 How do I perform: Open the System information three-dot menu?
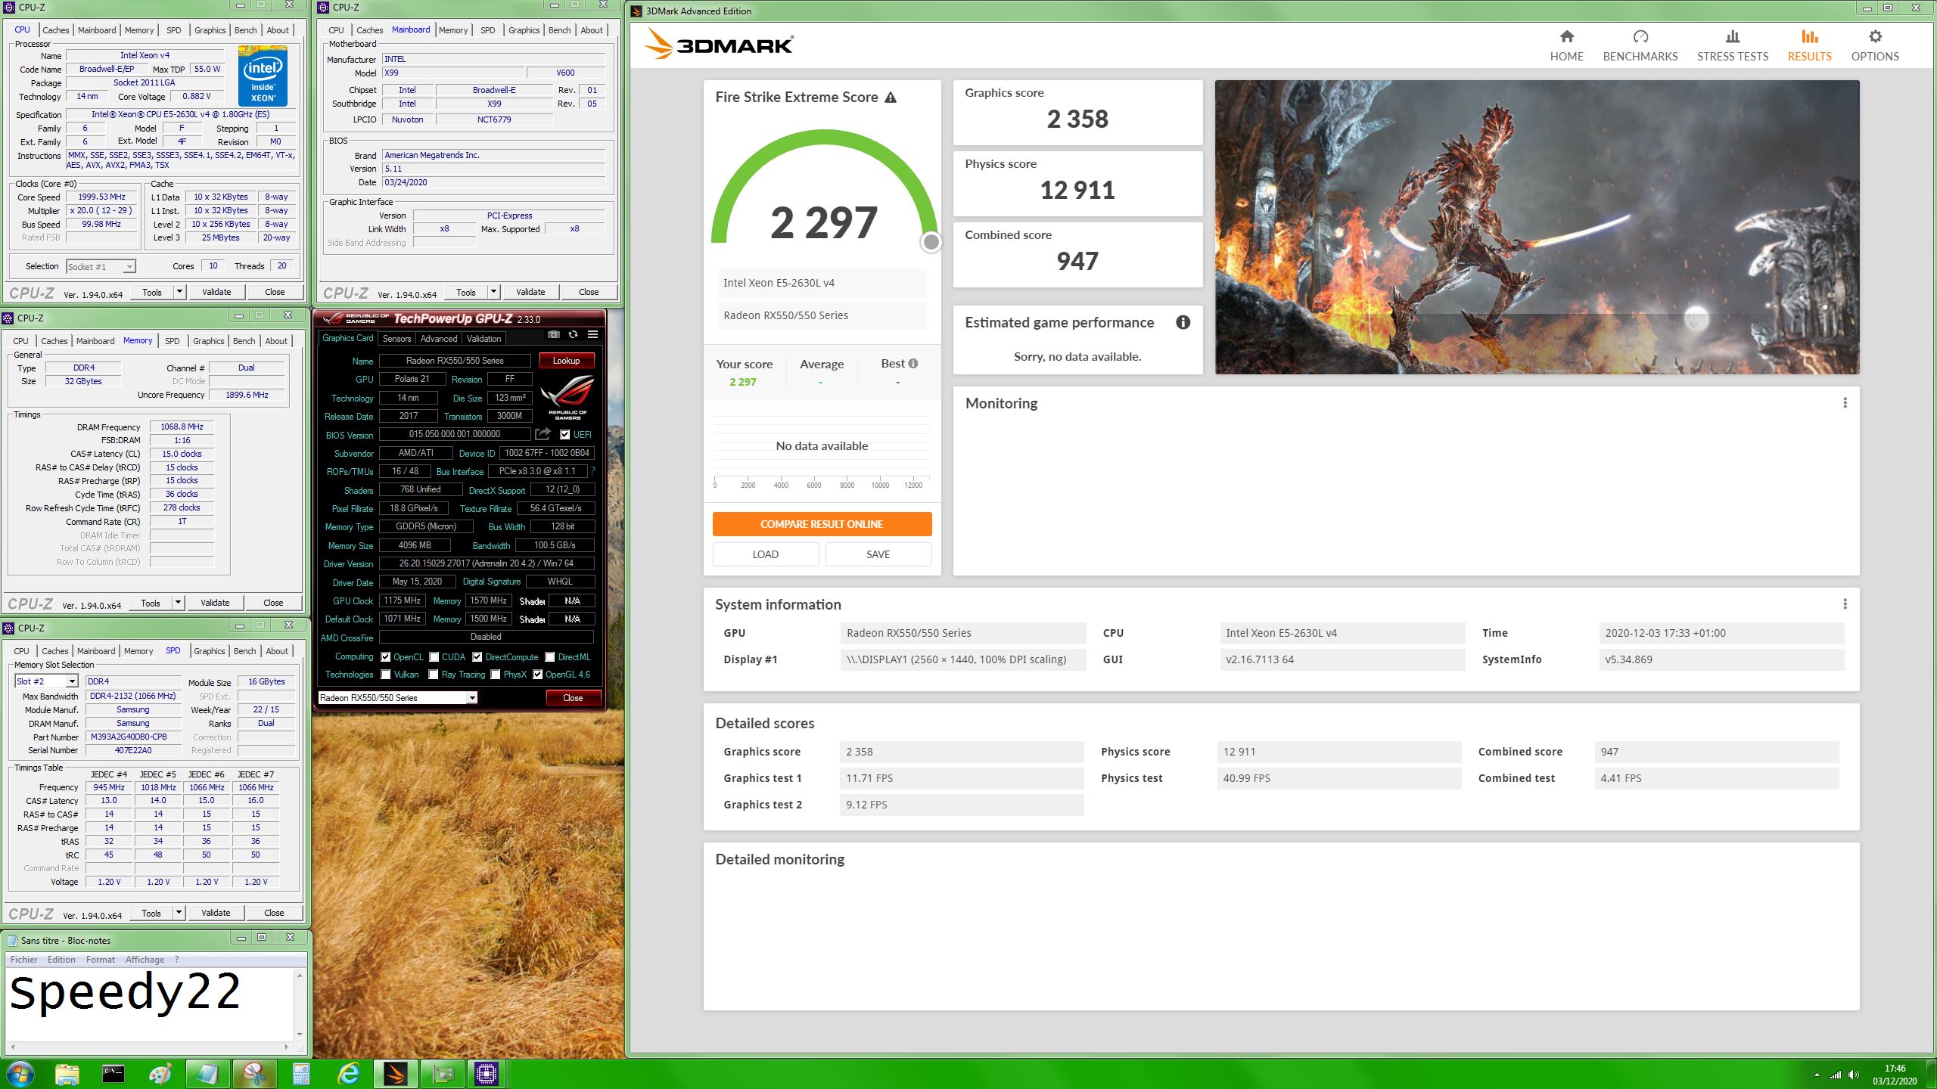(1845, 604)
